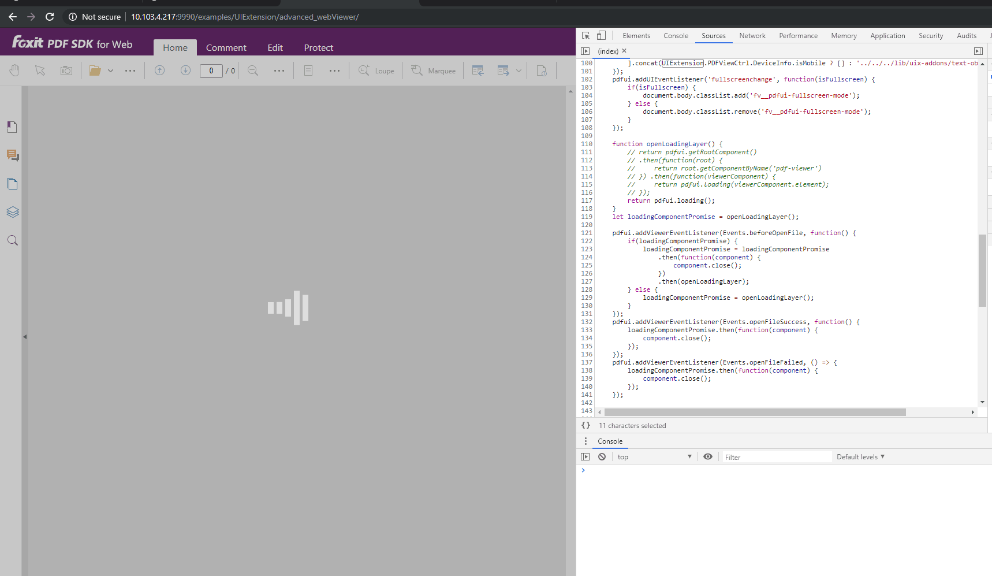This screenshot has width=992, height=576.
Task: Switch to the Protect tab
Action: pos(319,47)
